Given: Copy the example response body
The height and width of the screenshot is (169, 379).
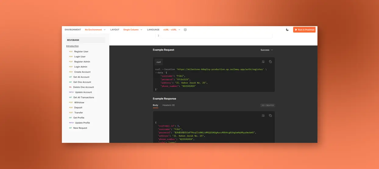Looking at the screenshot, I should 270,116.
